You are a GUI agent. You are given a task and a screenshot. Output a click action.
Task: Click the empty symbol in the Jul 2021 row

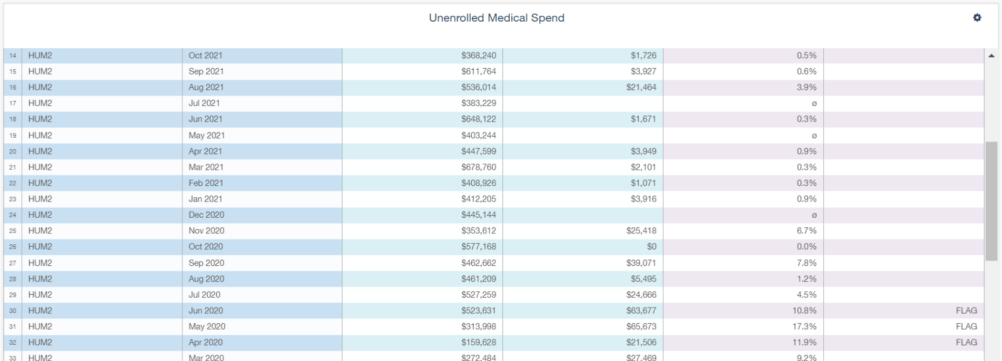[x=814, y=103]
